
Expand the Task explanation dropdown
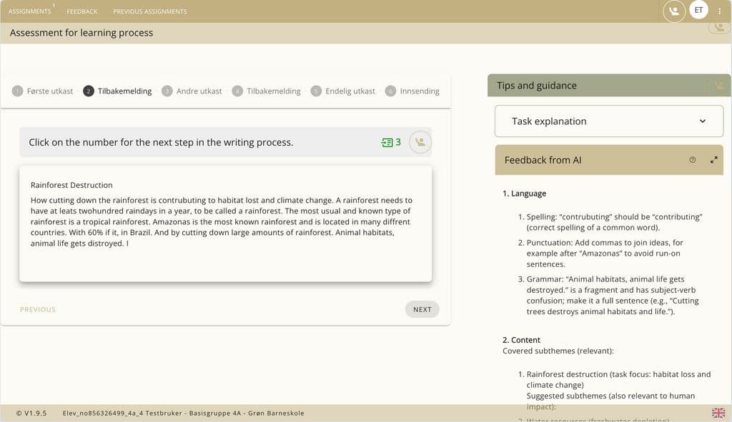coord(609,121)
